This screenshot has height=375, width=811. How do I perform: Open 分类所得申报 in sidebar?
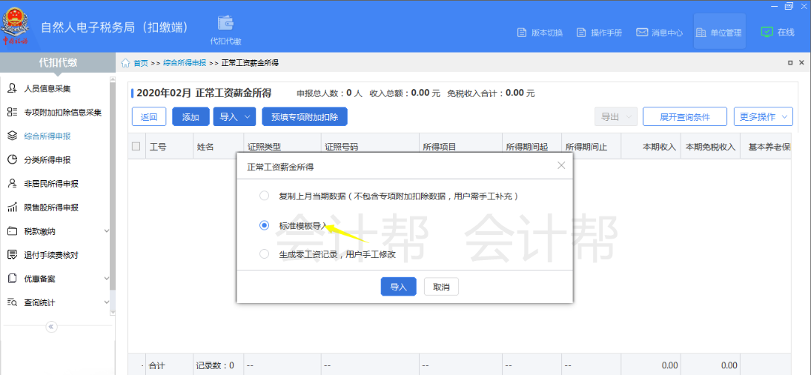tap(47, 160)
